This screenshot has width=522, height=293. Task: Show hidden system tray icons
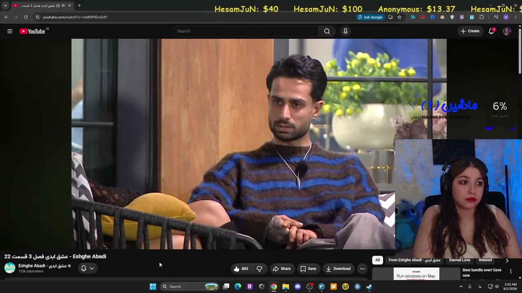click(x=461, y=286)
